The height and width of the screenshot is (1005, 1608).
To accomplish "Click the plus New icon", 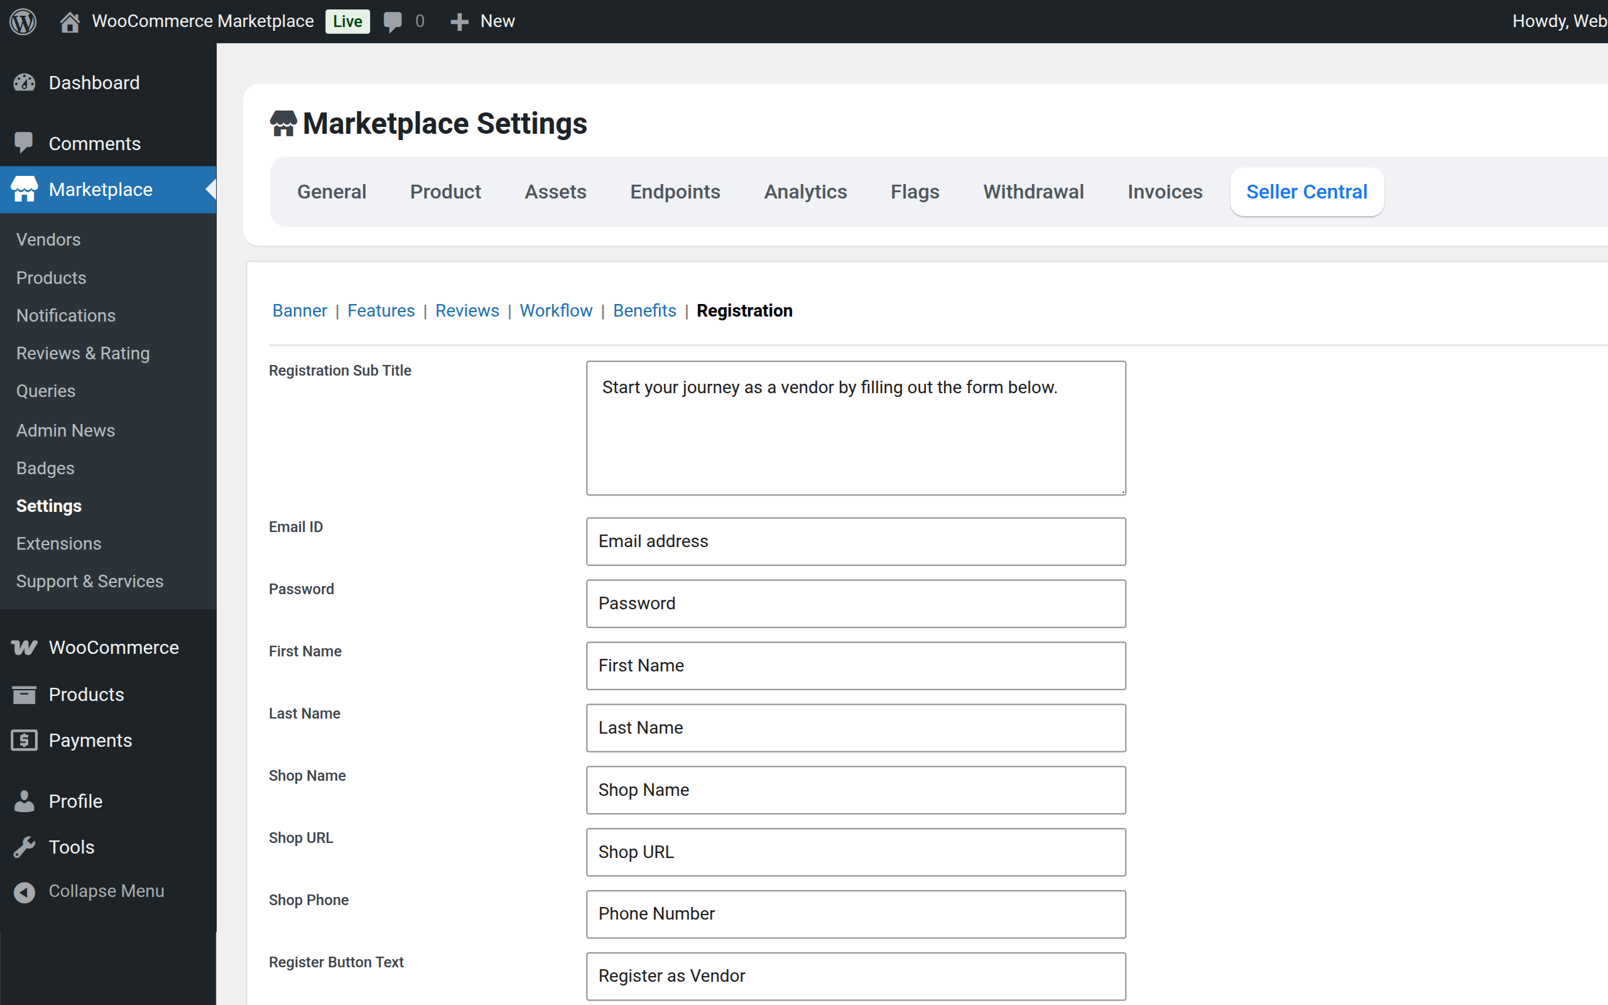I will tap(459, 21).
